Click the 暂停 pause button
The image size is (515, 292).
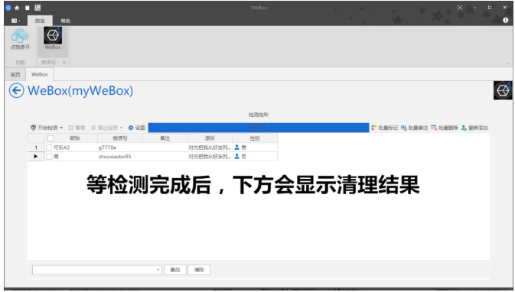[77, 128]
